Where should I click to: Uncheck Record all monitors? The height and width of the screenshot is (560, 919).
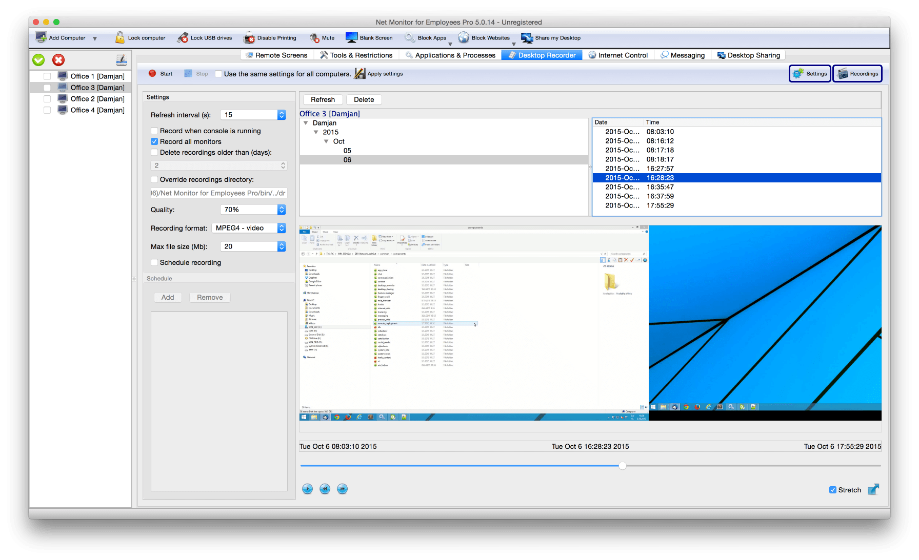click(x=154, y=141)
